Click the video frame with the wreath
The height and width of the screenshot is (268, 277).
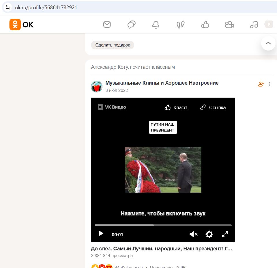pyautogui.click(x=163, y=170)
